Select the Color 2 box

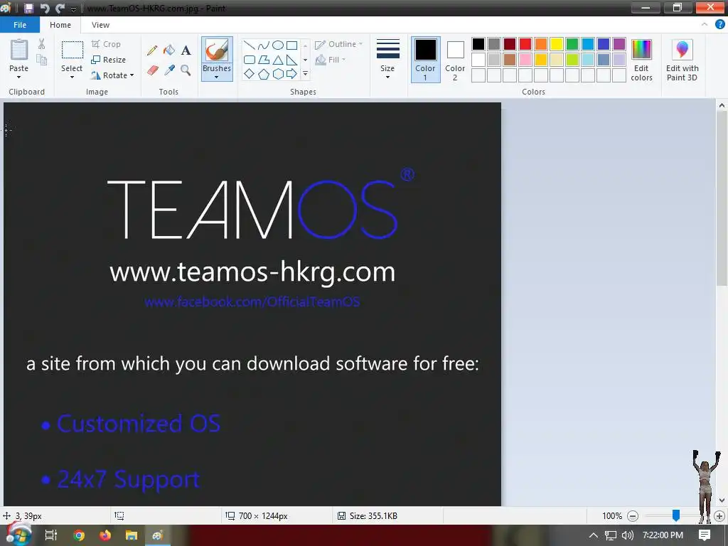pyautogui.click(x=455, y=60)
